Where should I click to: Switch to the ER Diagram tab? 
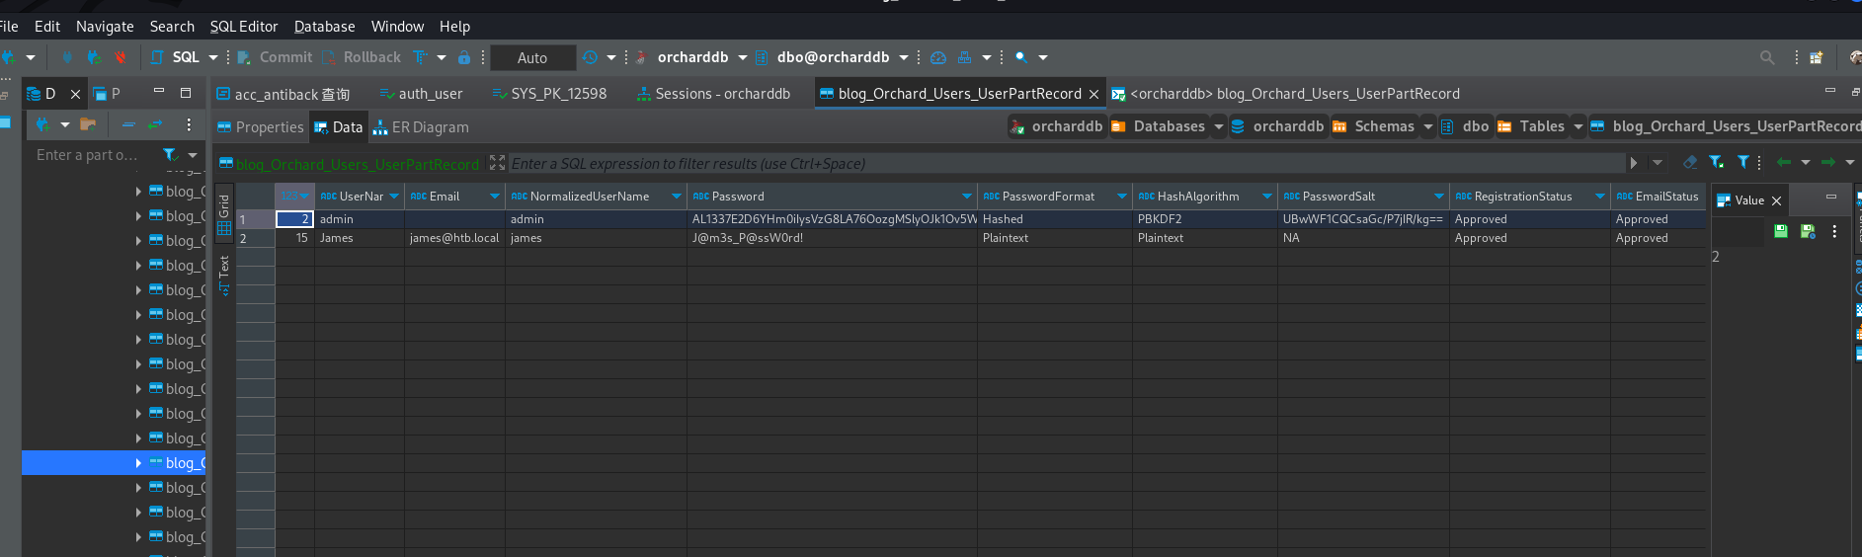(x=421, y=127)
